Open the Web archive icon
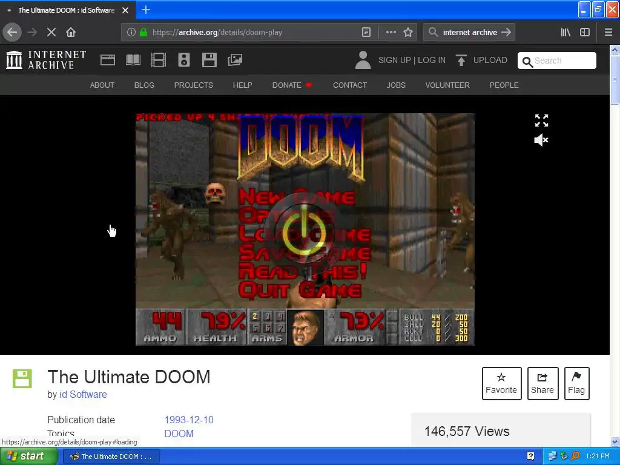Screen dimensions: 620x465 (108, 60)
